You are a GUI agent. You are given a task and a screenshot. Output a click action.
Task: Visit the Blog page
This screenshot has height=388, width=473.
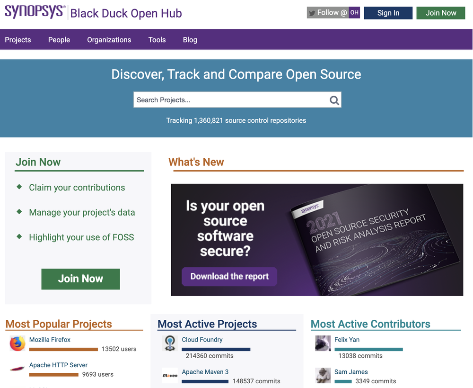point(190,40)
